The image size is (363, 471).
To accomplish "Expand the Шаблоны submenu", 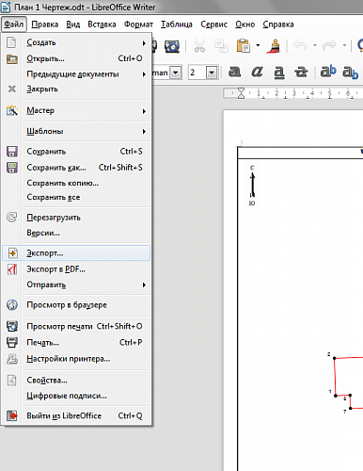I will click(144, 131).
